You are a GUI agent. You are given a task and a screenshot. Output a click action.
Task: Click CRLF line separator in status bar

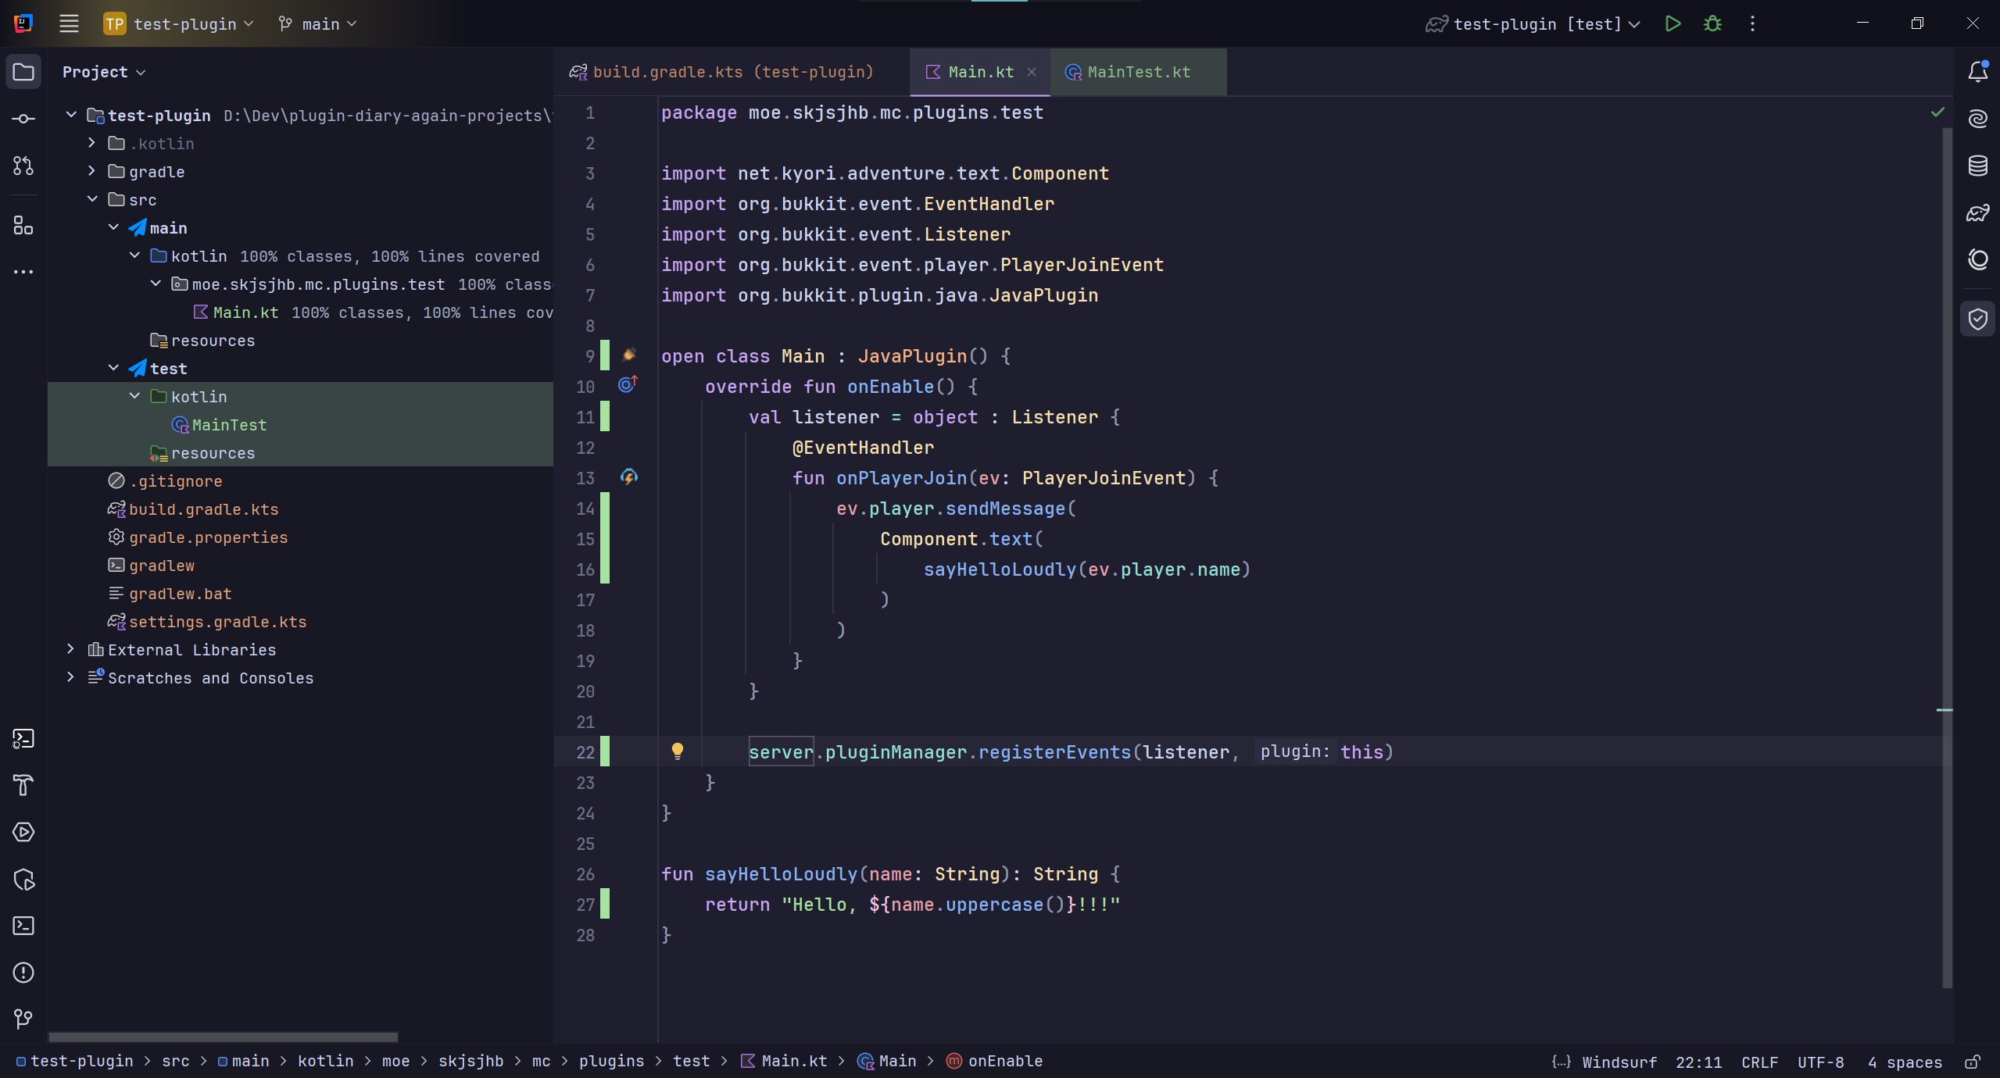(x=1758, y=1062)
